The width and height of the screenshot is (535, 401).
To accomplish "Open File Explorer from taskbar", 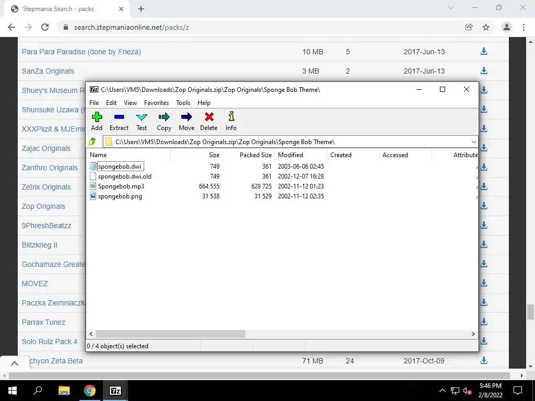I will [x=64, y=391].
